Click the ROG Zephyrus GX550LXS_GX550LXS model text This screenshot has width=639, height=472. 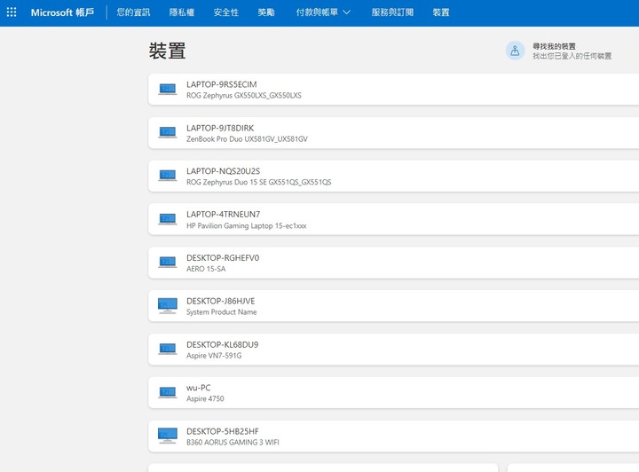(244, 95)
